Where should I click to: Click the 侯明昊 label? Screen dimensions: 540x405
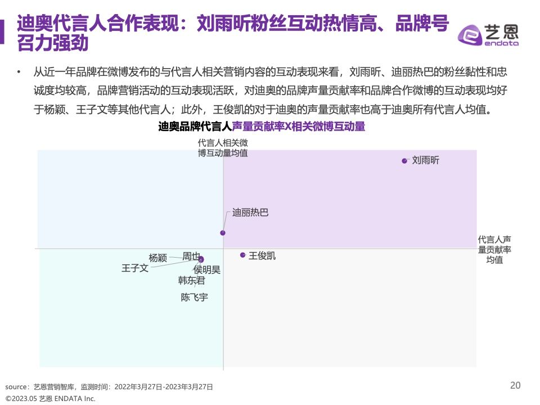[207, 269]
